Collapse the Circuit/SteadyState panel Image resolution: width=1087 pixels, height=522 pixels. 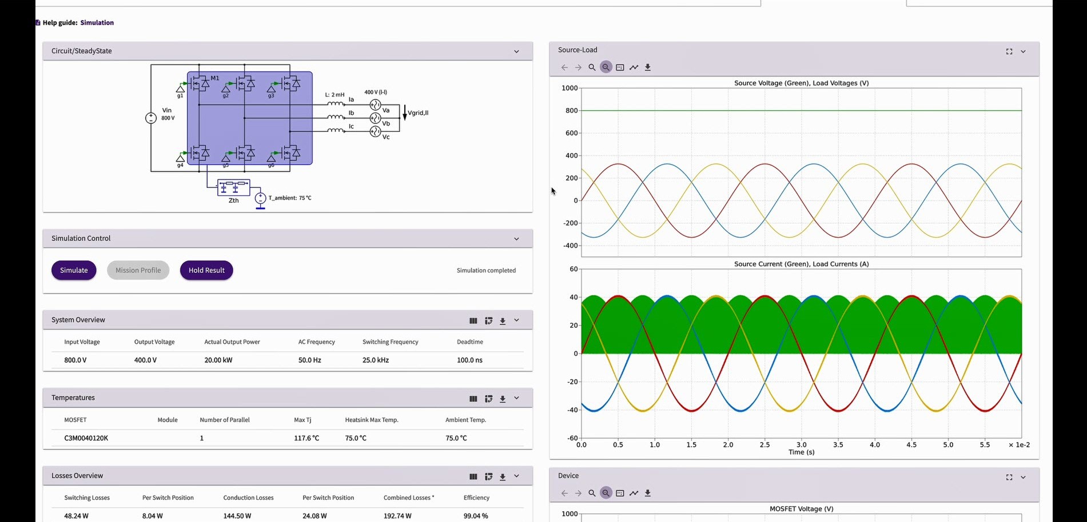(516, 51)
